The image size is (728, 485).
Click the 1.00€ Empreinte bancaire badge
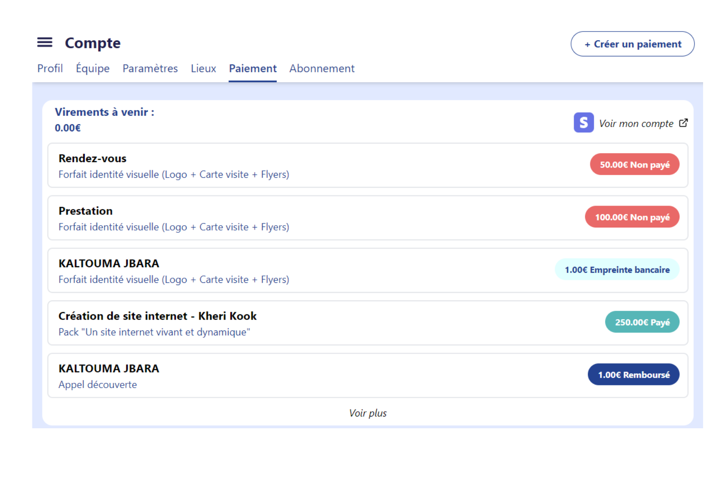617,270
